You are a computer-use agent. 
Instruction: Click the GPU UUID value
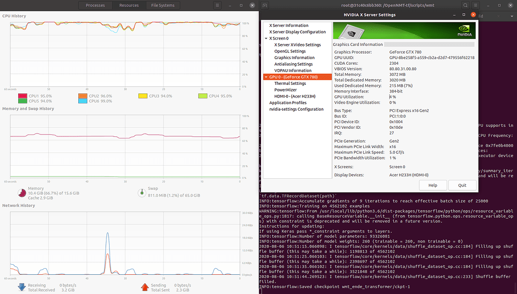pyautogui.click(x=432, y=58)
